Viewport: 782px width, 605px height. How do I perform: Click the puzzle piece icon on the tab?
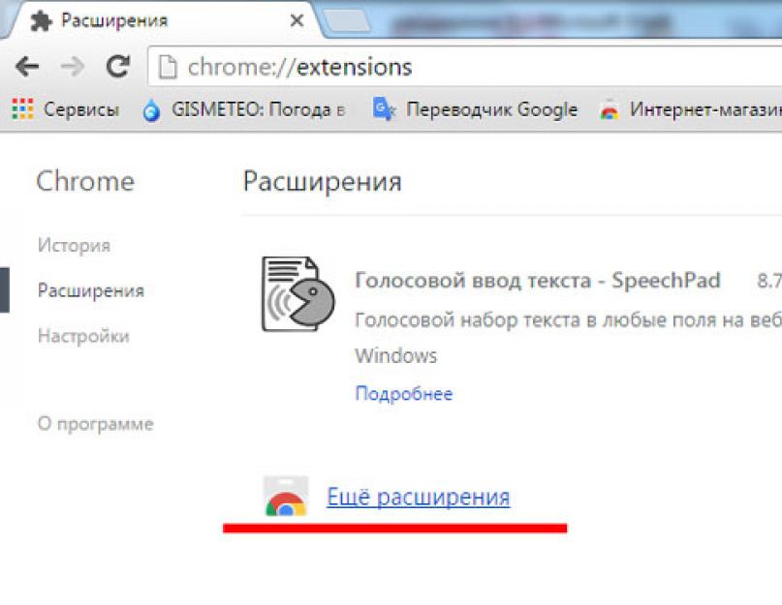click(x=41, y=21)
